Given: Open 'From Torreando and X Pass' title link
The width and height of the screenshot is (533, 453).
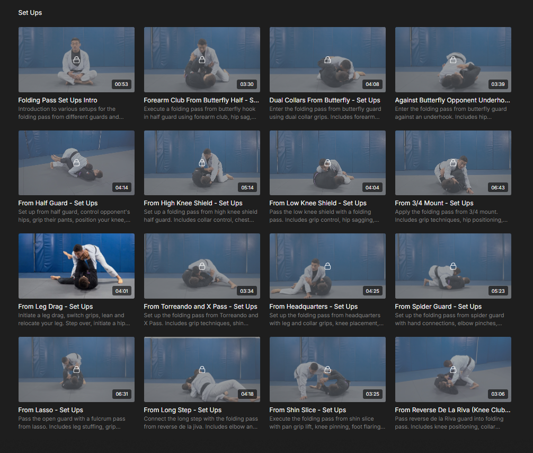Looking at the screenshot, I should [x=200, y=307].
